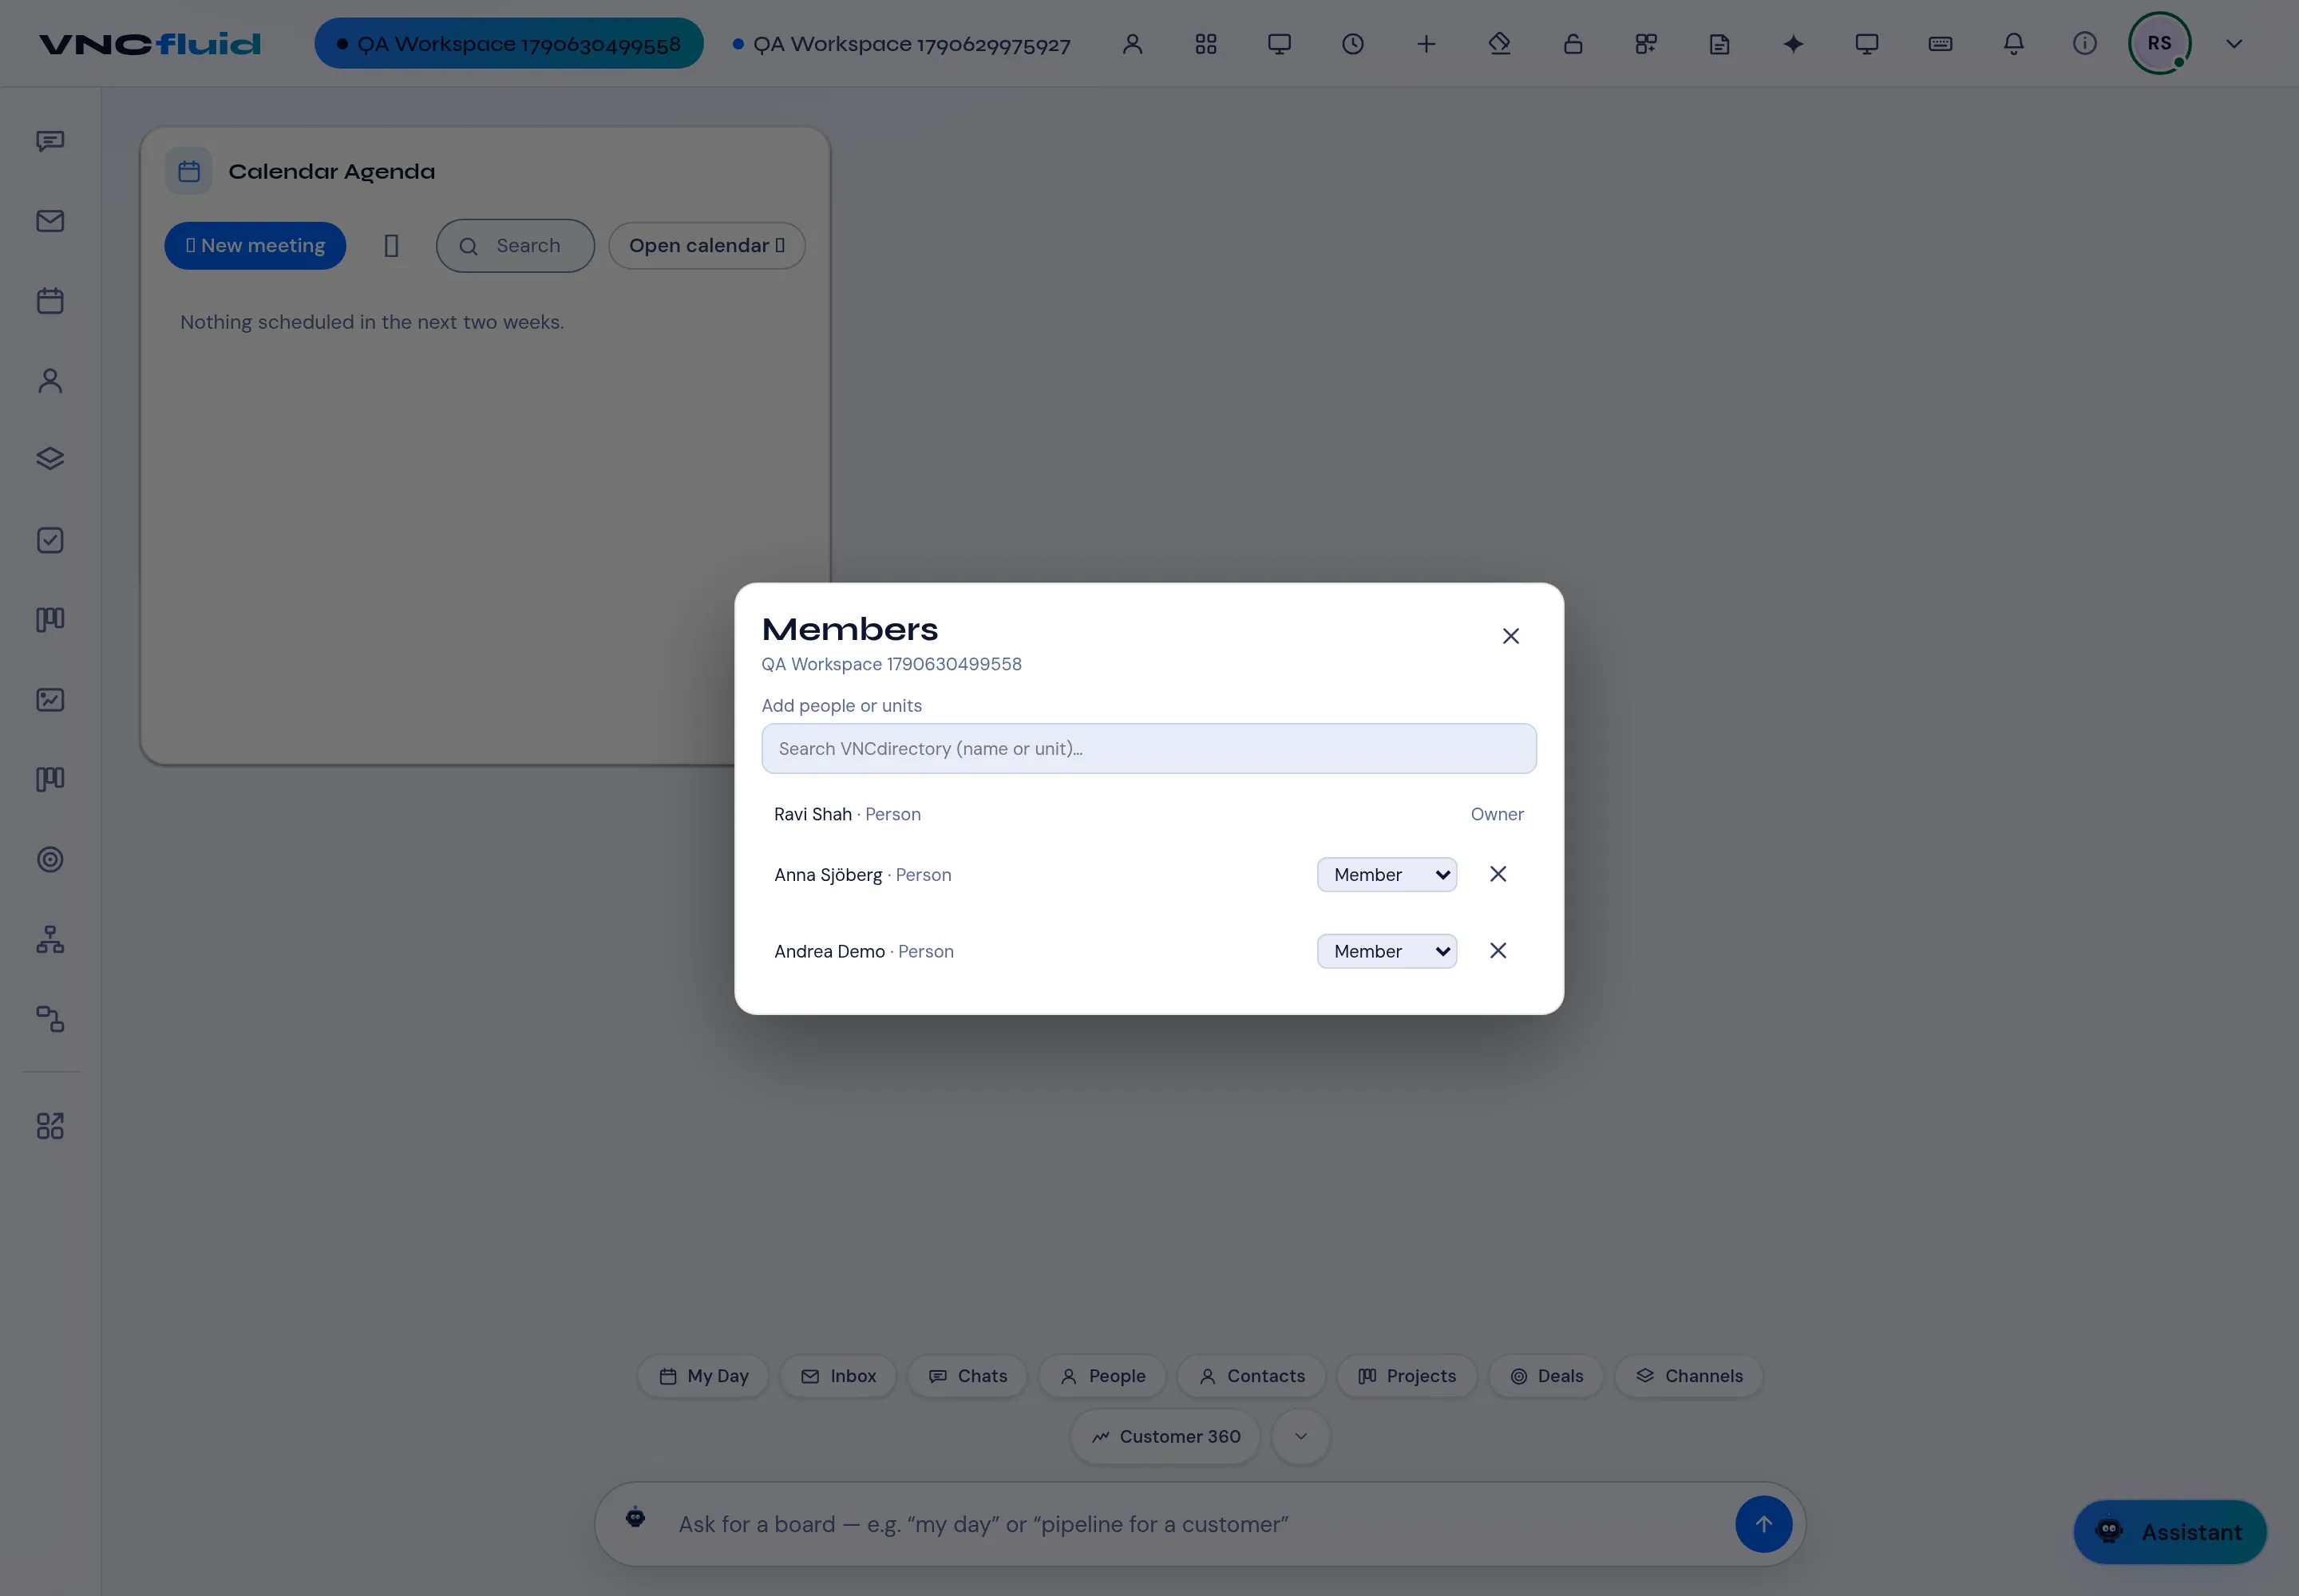Screen dimensions: 2299x1596
Task: Open the chart image icon in sidebar
Action: click(50, 700)
